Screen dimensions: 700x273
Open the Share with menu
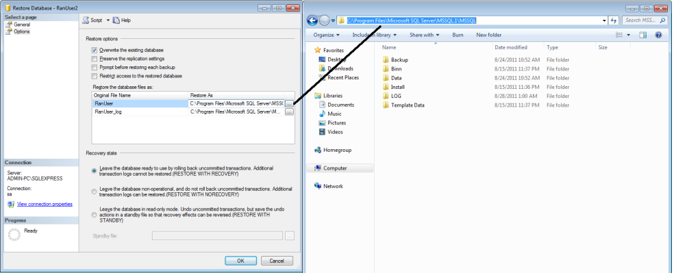[425, 35]
